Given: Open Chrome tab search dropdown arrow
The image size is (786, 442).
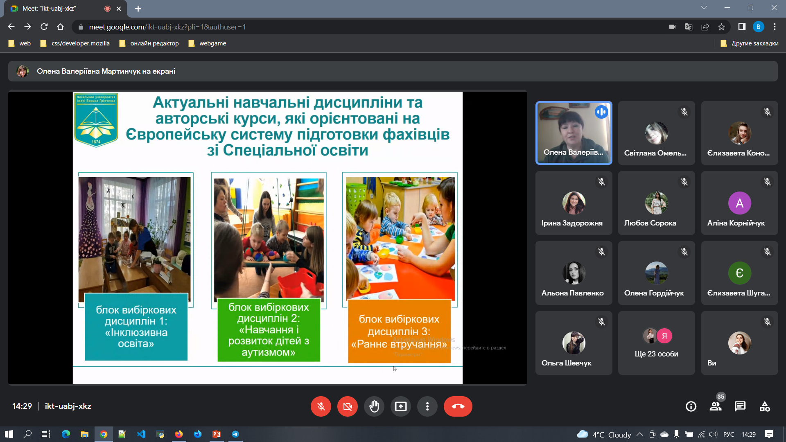Looking at the screenshot, I should click(704, 8).
